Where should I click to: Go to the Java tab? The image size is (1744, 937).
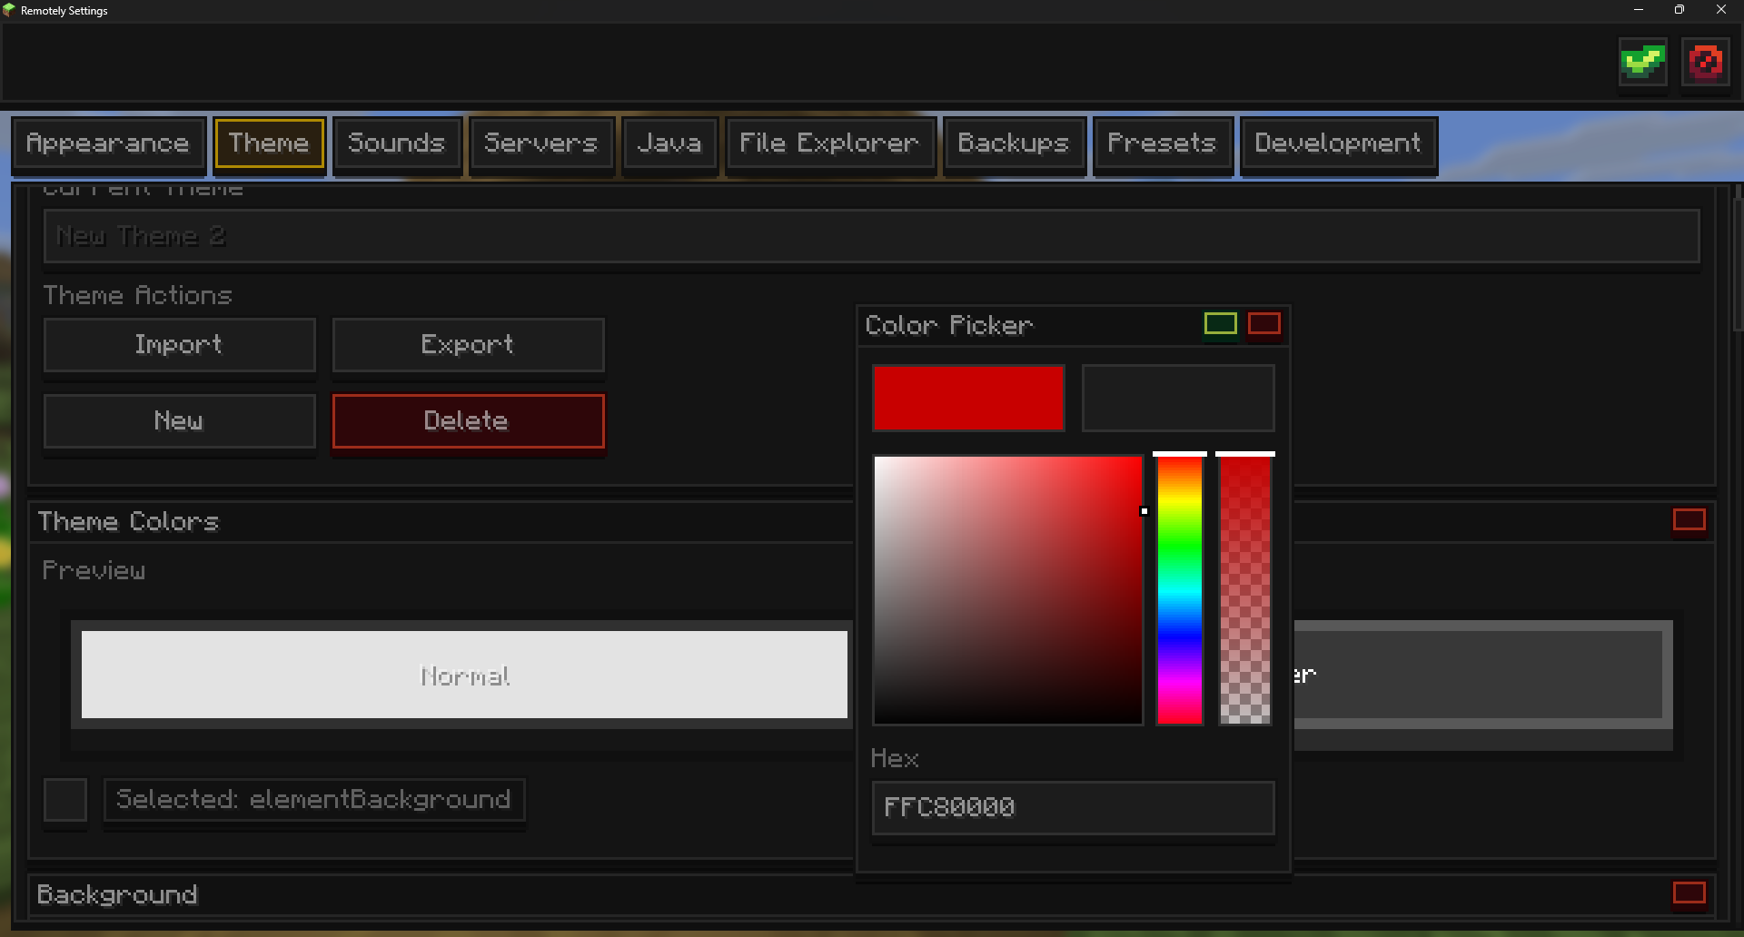(x=669, y=143)
